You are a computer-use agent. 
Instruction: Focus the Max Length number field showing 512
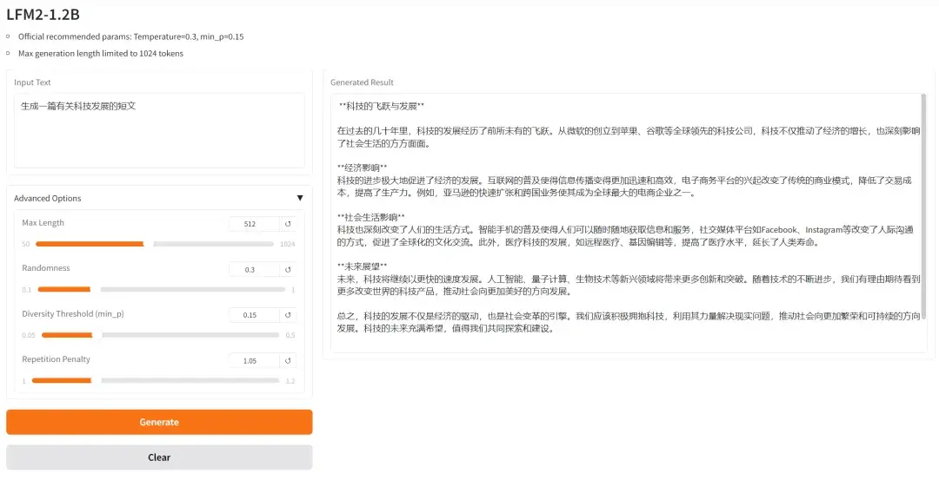pyautogui.click(x=254, y=224)
